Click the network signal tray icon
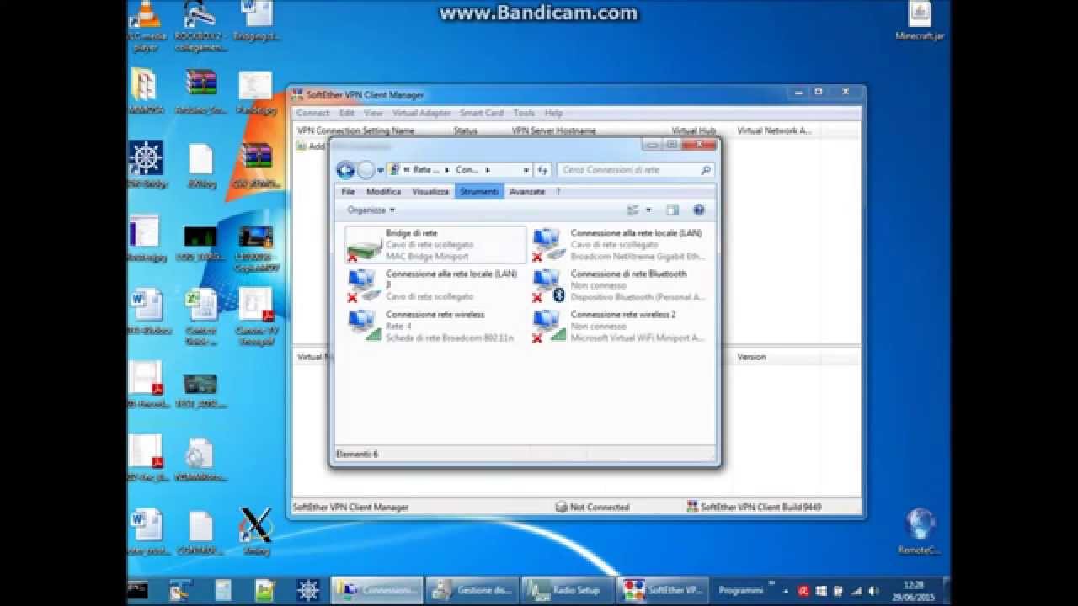 857,591
